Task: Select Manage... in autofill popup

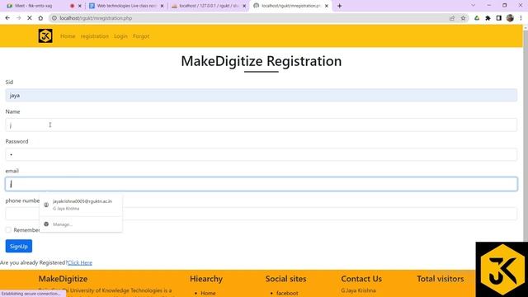Action: (x=63, y=224)
